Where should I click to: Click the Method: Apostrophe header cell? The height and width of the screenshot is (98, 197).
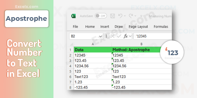pyautogui.click(x=136, y=50)
